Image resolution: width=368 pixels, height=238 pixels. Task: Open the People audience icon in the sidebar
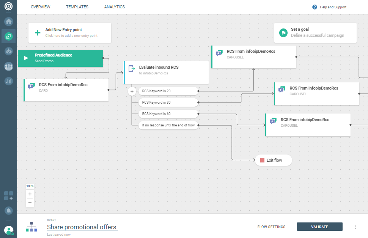pos(8,66)
